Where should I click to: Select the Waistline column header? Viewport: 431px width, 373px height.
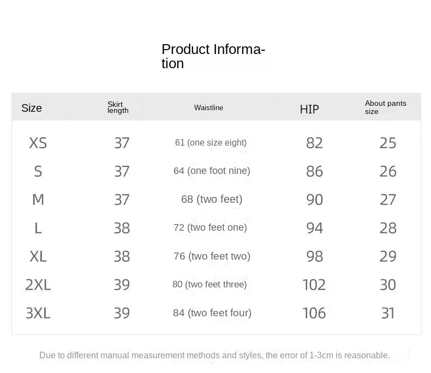208,108
